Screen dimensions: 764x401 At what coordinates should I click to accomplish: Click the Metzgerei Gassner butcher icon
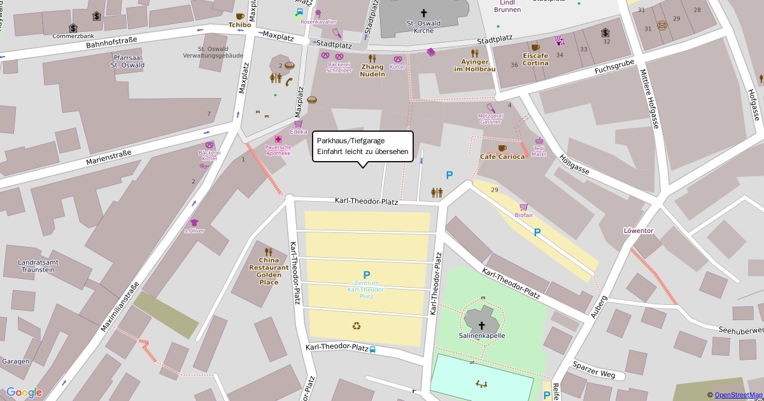[x=490, y=108]
